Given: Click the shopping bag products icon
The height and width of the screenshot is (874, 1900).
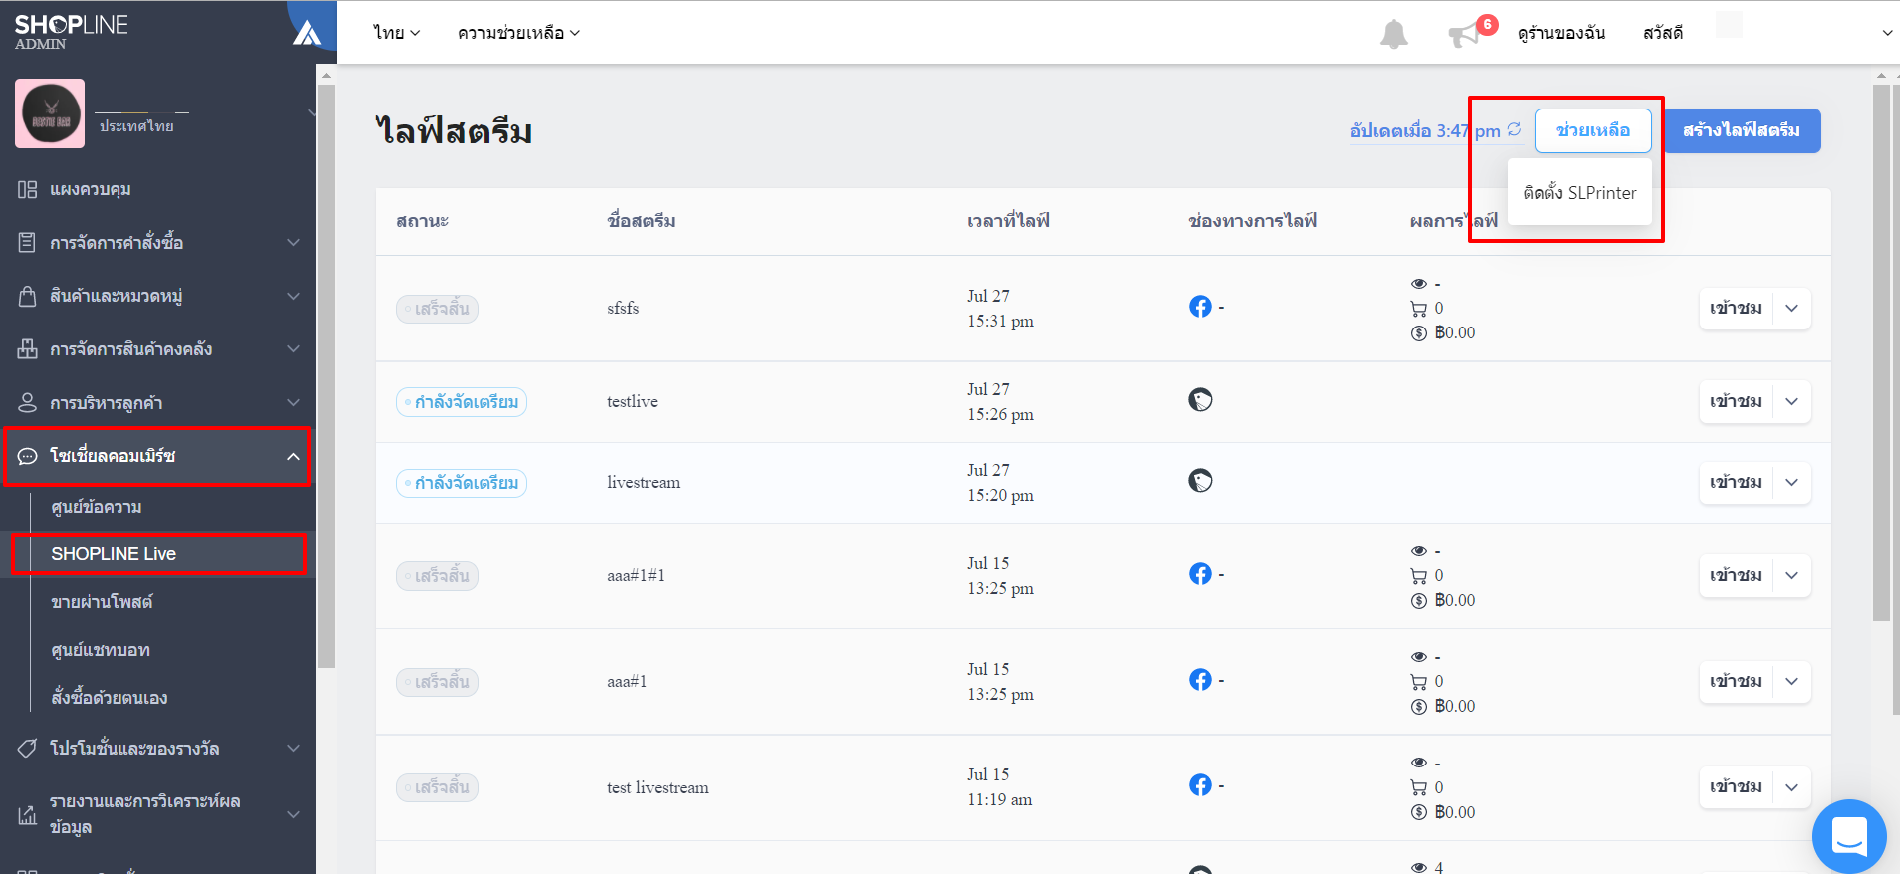Looking at the screenshot, I should tap(27, 296).
